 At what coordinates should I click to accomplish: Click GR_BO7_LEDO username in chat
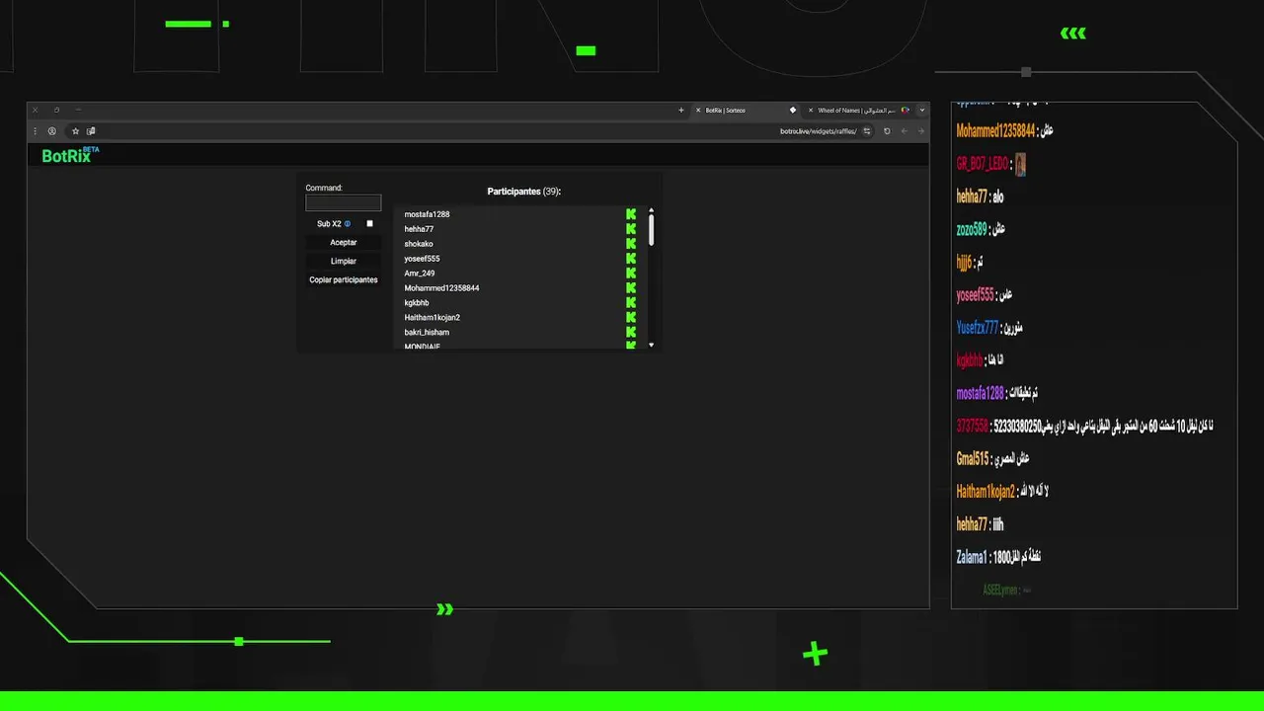point(983,164)
